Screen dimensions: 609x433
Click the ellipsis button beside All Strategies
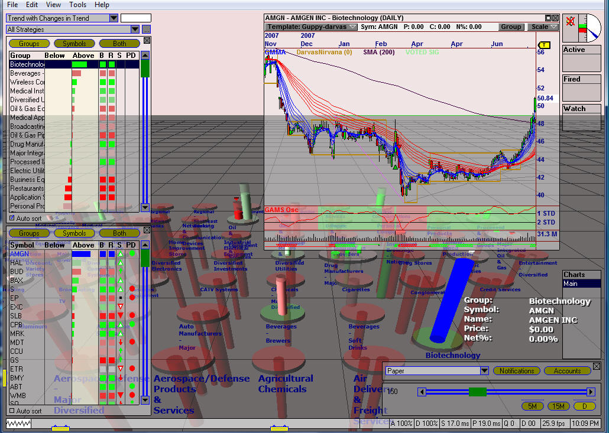(147, 29)
